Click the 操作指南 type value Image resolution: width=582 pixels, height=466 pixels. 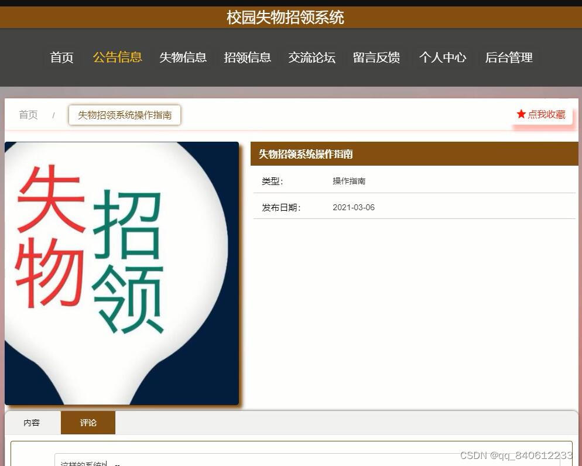click(x=350, y=181)
